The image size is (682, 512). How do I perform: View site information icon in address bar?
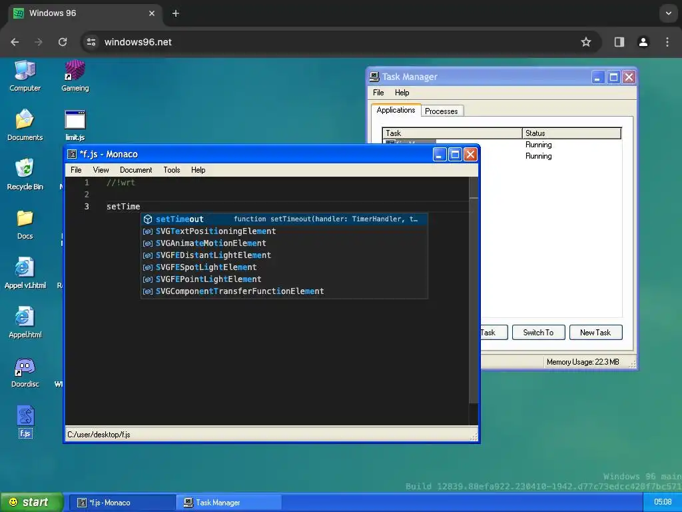[x=91, y=42]
